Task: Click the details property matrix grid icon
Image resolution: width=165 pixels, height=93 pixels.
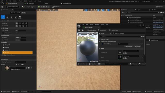Action: [142, 36]
